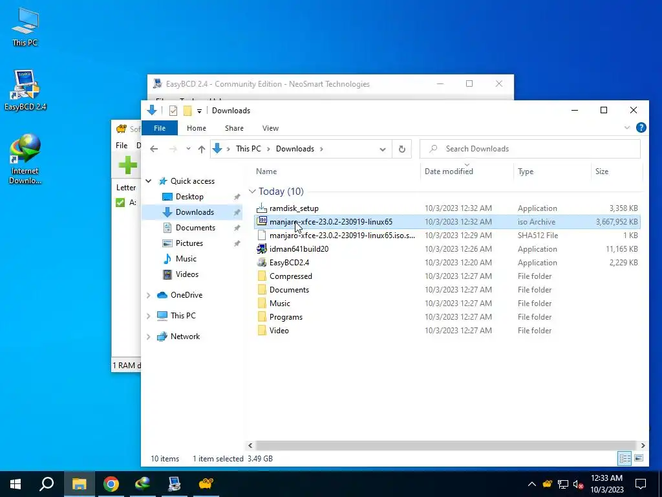Select manjaro-xfce iso Archive file
The height and width of the screenshot is (497, 662).
447,222
